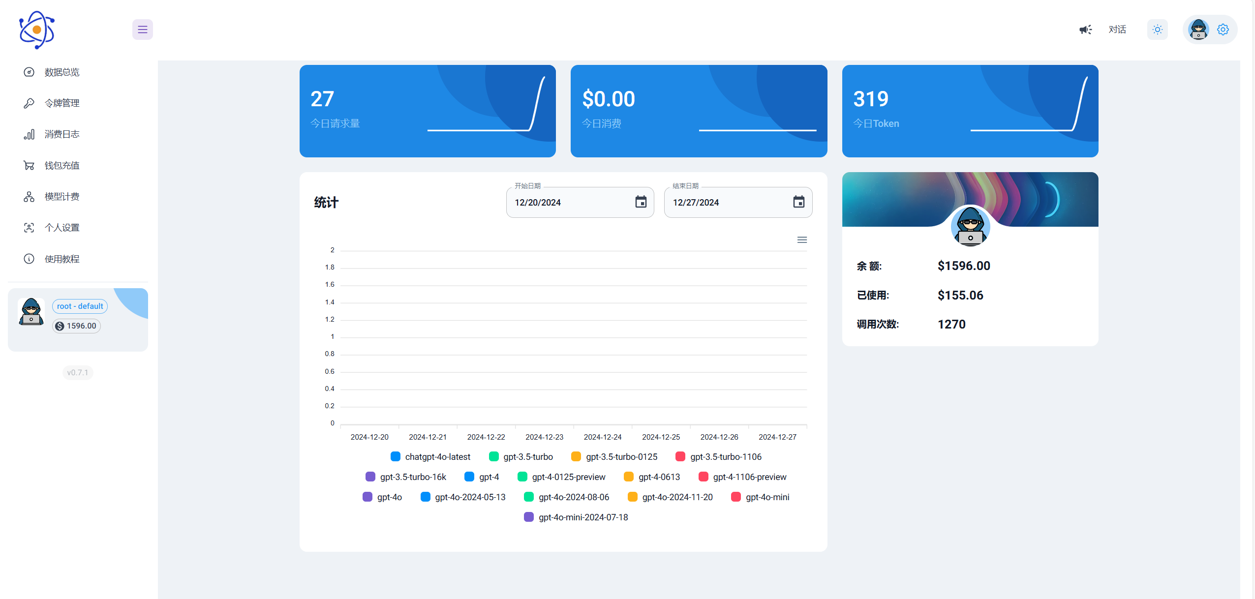Toggle gpt-4o-2024-08-06 legend entry
This screenshot has height=599, width=1255.
click(567, 497)
